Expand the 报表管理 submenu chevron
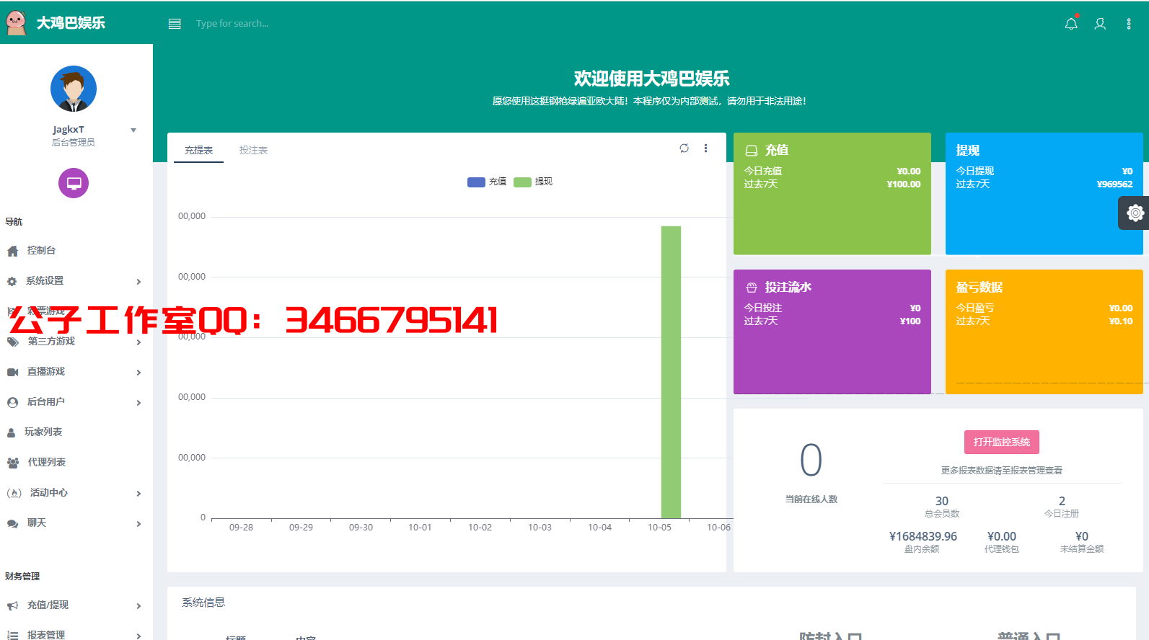 point(138,636)
